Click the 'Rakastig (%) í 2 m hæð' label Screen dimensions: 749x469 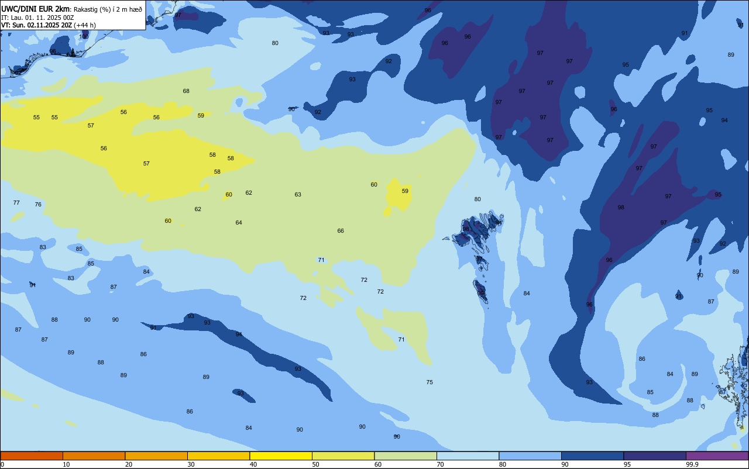click(x=108, y=9)
